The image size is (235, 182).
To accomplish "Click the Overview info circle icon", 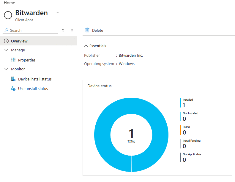I will pyautogui.click(x=6, y=41).
